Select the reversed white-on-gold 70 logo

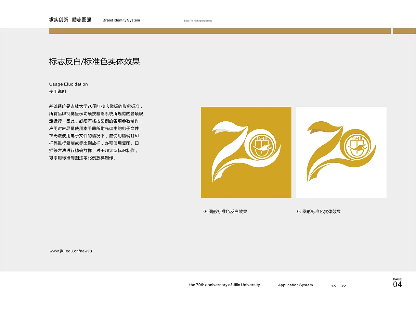pos(246,152)
